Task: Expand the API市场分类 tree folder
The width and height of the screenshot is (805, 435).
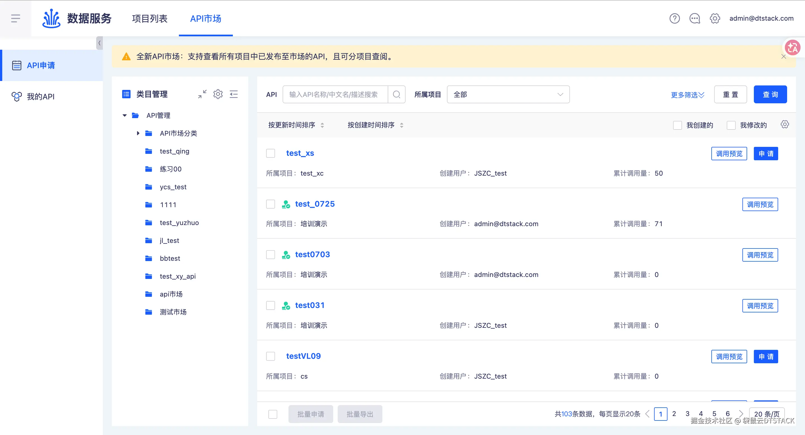Action: (x=138, y=133)
